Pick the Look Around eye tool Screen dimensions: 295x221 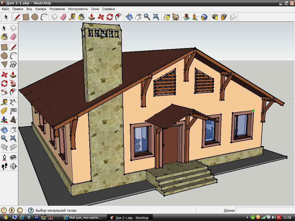13,157
